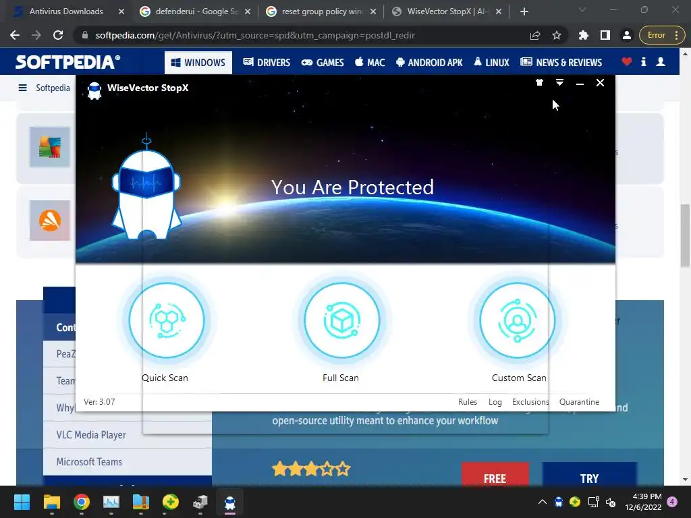Screen dimensions: 691x518
Task: Click the red FREE button
Action: tap(495, 474)
